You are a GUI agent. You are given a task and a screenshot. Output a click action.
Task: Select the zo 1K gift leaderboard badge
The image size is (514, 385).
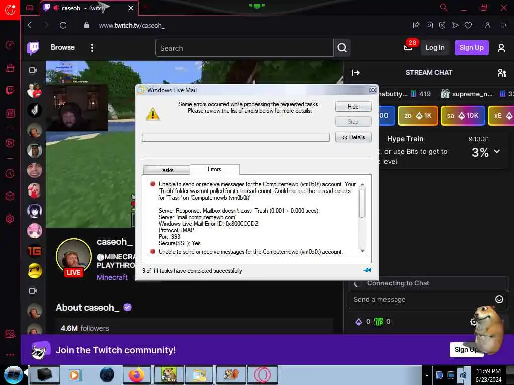click(x=418, y=116)
